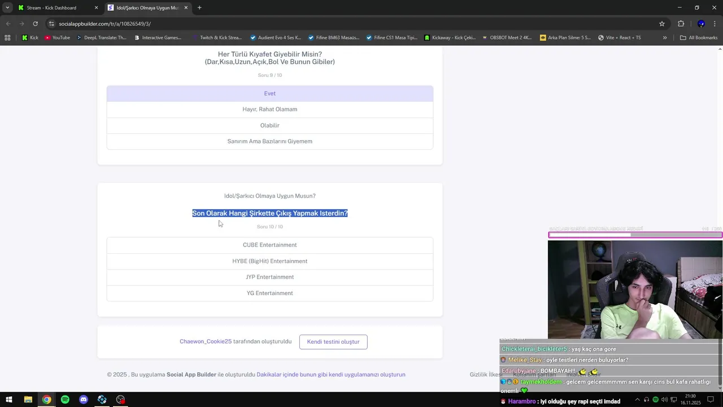Open Twitch & Kick Stream bookmark
This screenshot has width=723, height=407.
216,38
